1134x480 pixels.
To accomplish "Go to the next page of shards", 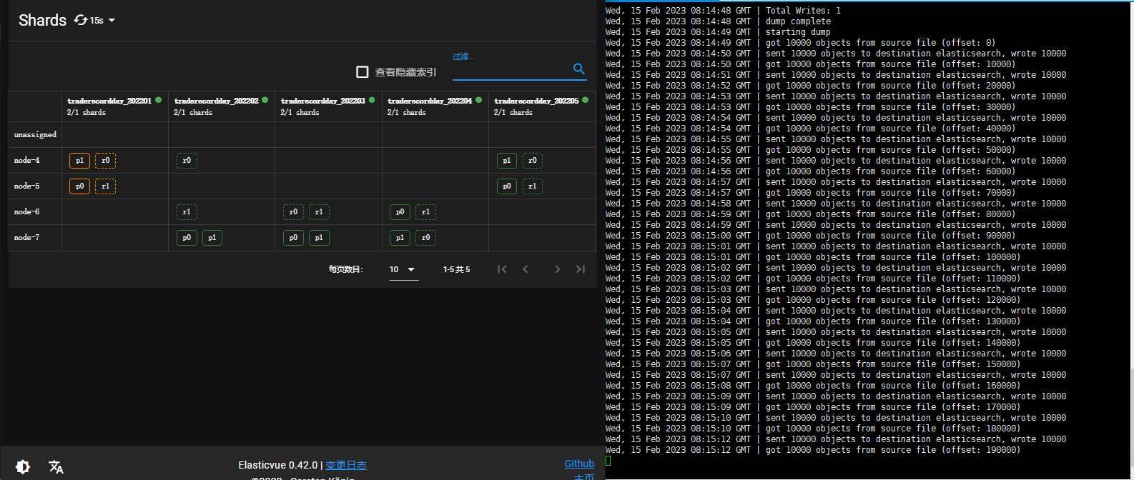I will (x=557, y=269).
